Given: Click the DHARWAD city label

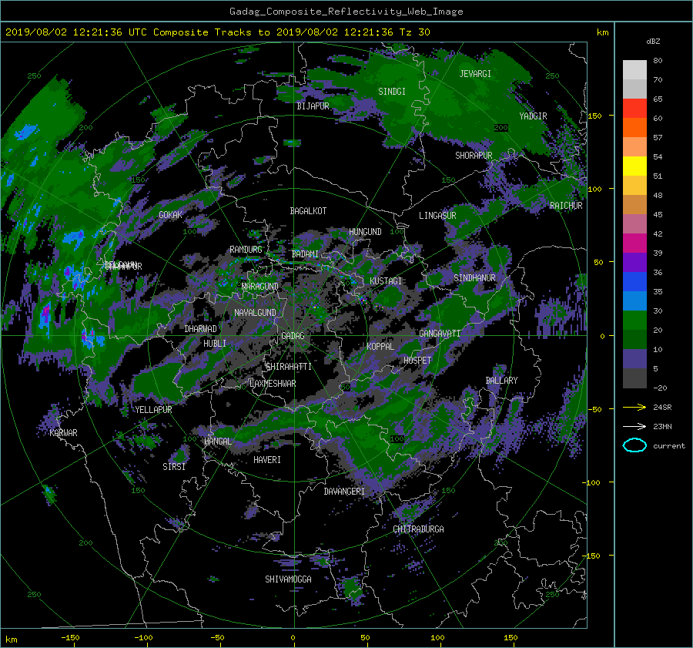Looking at the screenshot, I should [x=201, y=329].
